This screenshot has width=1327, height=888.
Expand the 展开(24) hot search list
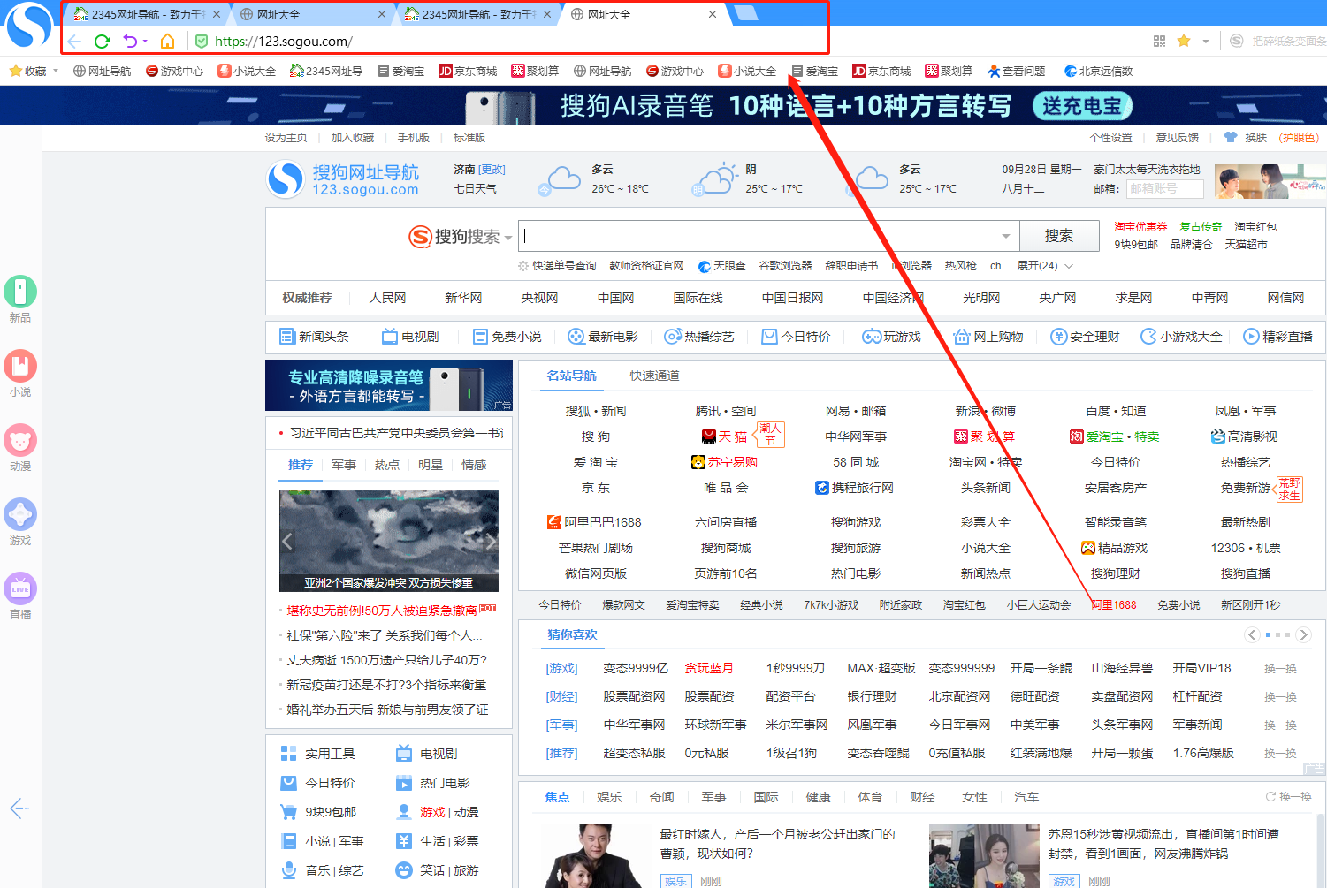1044,266
